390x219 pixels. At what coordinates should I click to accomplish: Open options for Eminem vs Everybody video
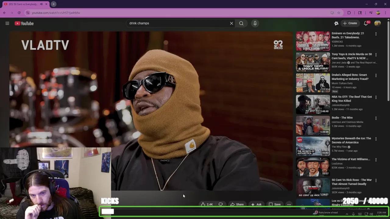coord(376,34)
